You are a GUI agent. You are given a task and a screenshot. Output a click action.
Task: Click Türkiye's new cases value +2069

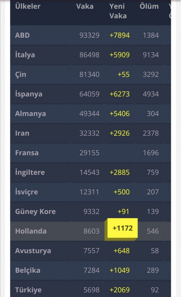pyautogui.click(x=119, y=290)
